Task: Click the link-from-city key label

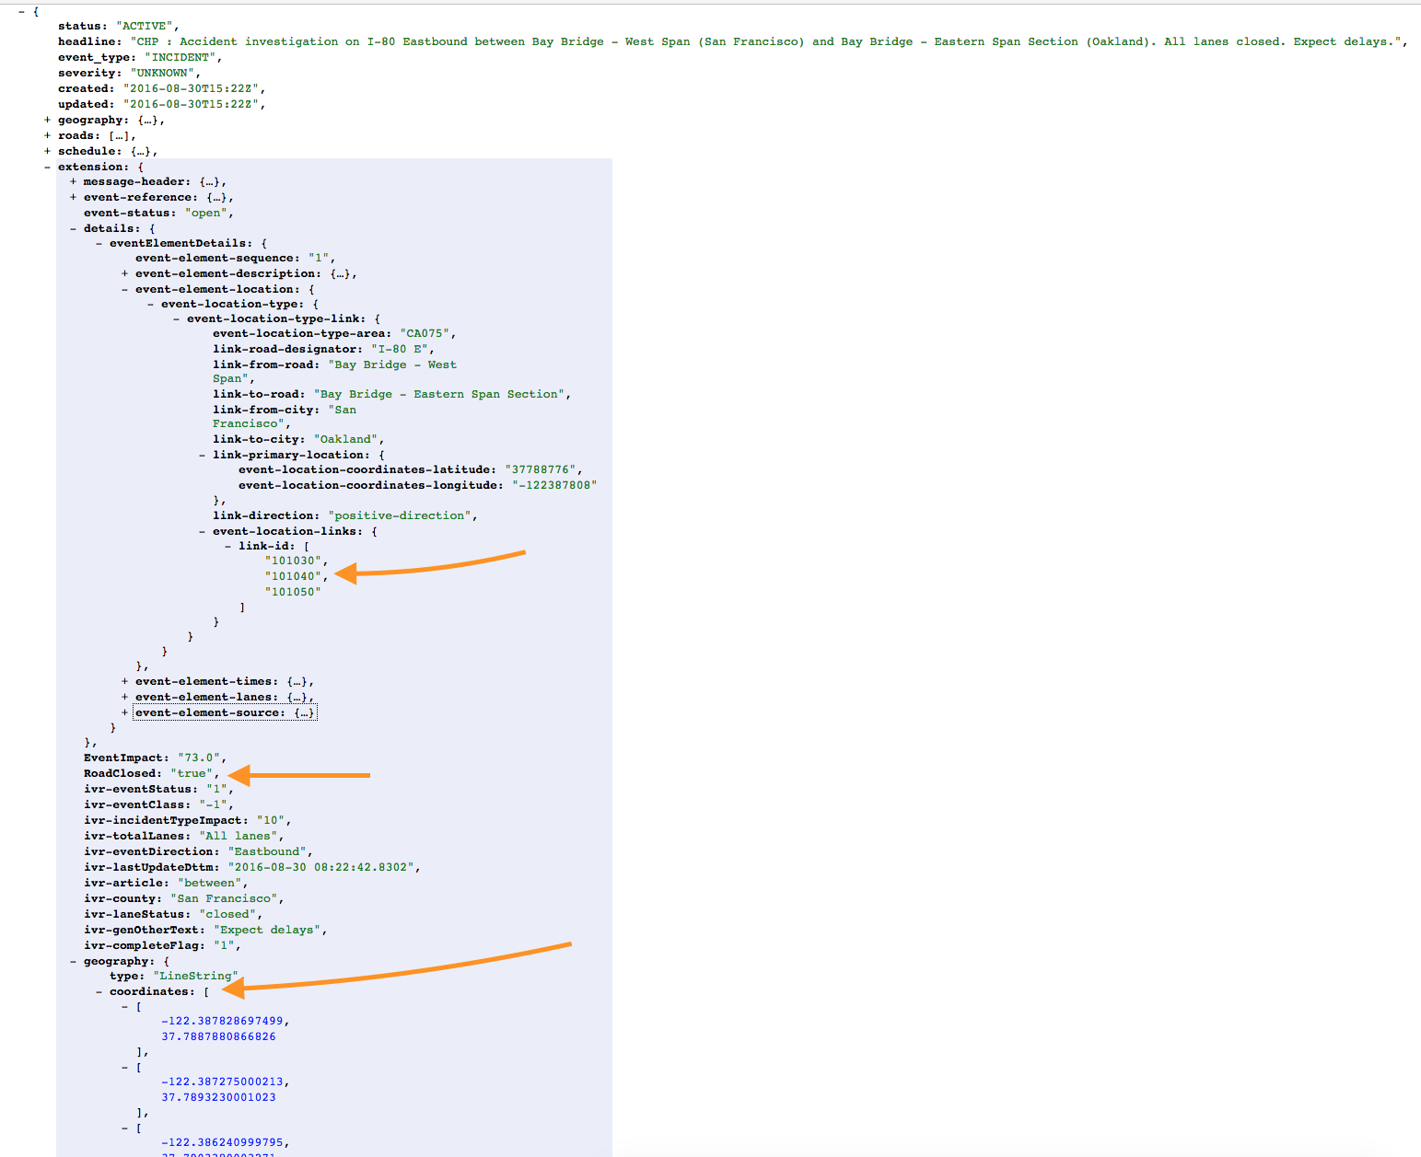Action: tap(266, 411)
